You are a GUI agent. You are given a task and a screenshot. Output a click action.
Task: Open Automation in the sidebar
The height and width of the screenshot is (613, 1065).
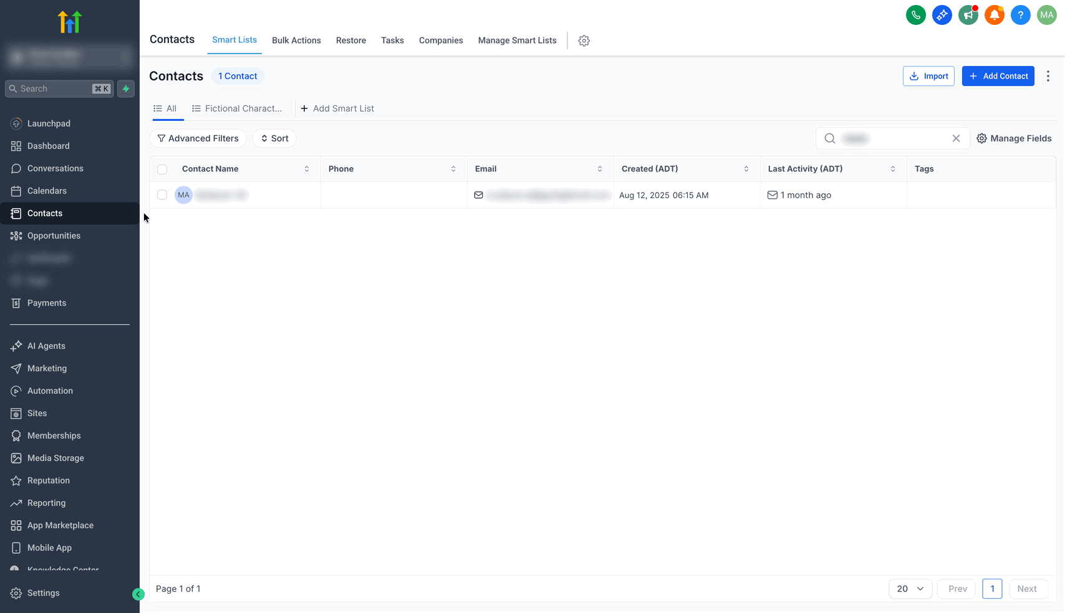pyautogui.click(x=50, y=391)
